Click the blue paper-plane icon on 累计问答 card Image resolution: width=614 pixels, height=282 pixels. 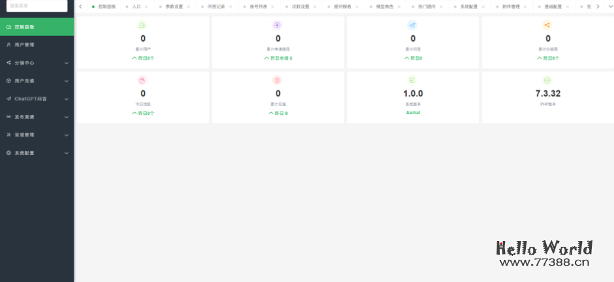[x=412, y=25]
